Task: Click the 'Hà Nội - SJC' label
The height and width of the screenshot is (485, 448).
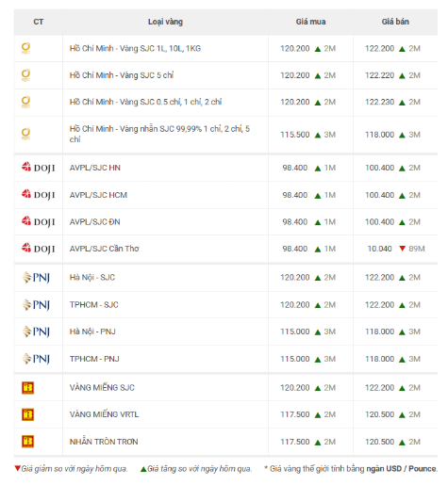Action: (x=92, y=278)
